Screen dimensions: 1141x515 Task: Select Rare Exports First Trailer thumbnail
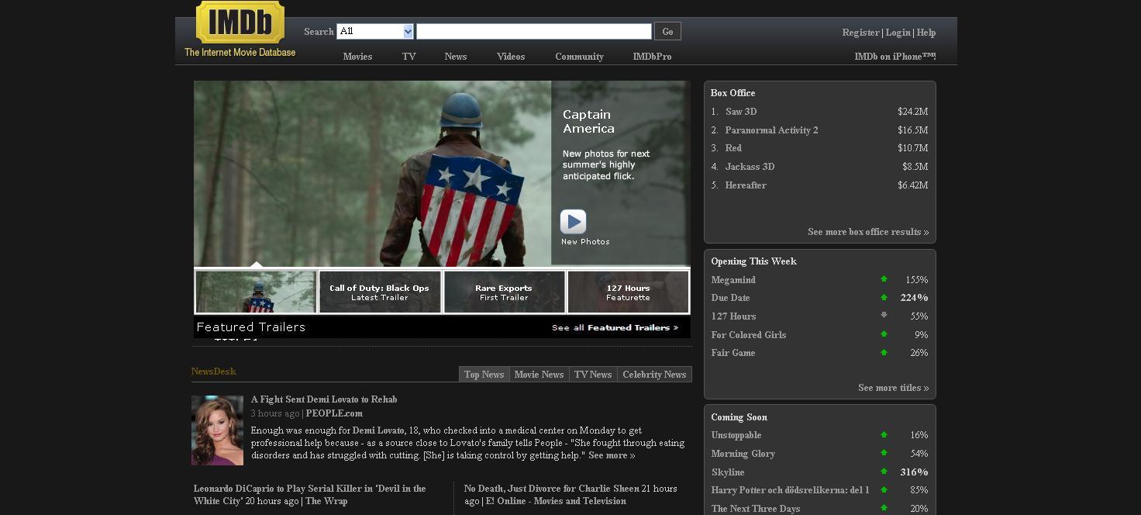[x=504, y=292]
